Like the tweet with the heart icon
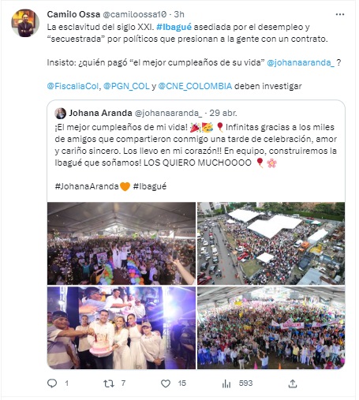The width and height of the screenshot is (359, 400). [x=166, y=383]
